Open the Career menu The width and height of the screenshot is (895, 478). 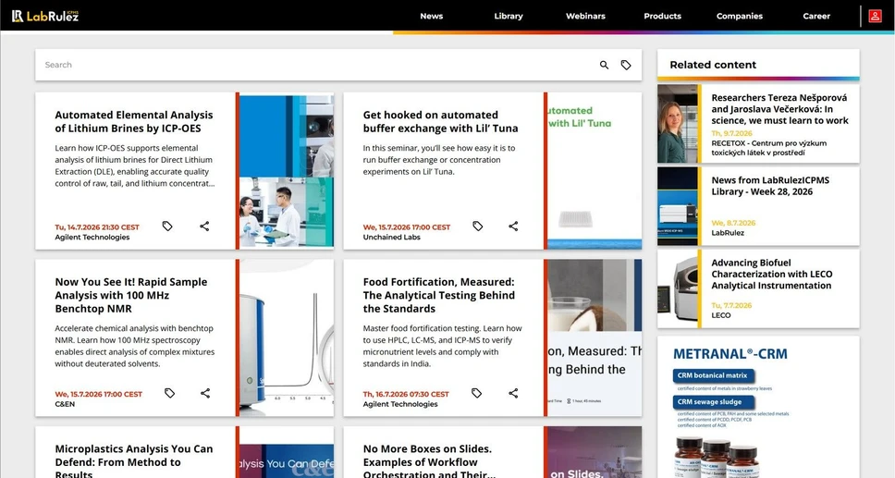coord(816,16)
